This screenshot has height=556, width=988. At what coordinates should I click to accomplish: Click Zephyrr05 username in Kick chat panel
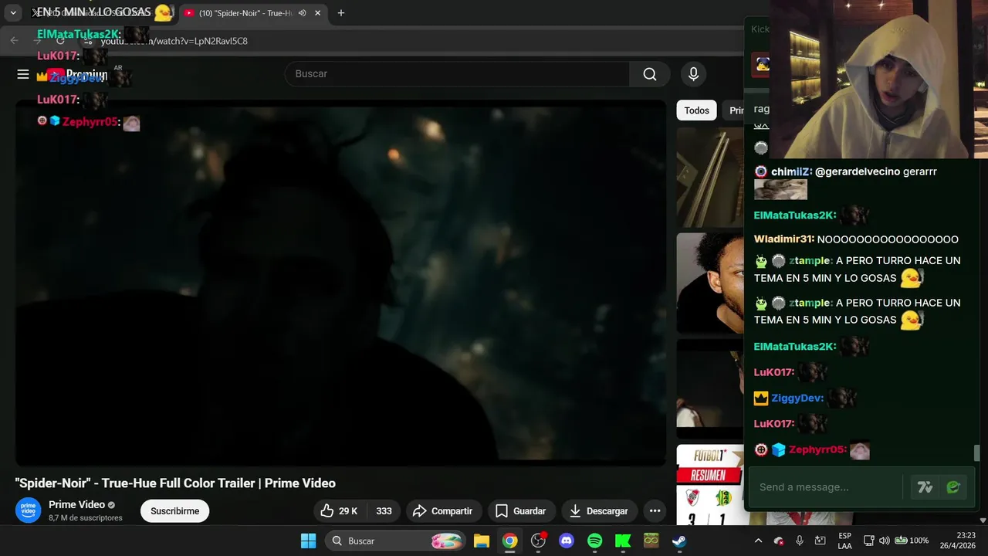pos(817,449)
